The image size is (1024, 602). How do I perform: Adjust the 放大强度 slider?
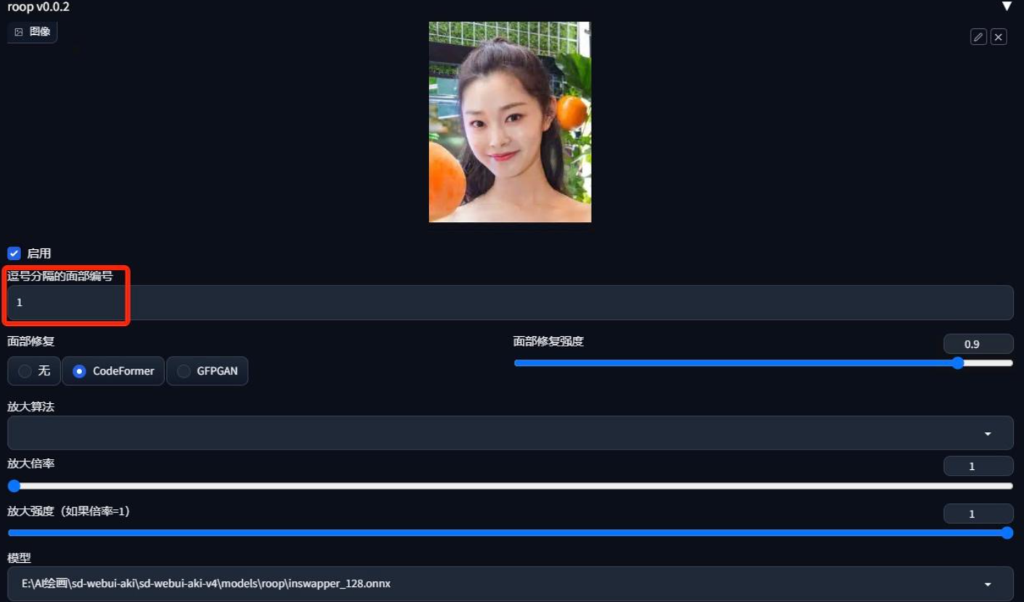(510, 533)
